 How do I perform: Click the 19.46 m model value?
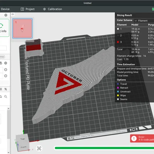coord(136,29)
